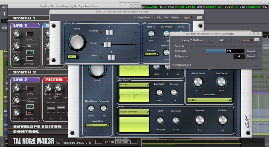269x147 pixels.
Task: Open the Retrig legato mode dropdown
Action: coord(97,125)
